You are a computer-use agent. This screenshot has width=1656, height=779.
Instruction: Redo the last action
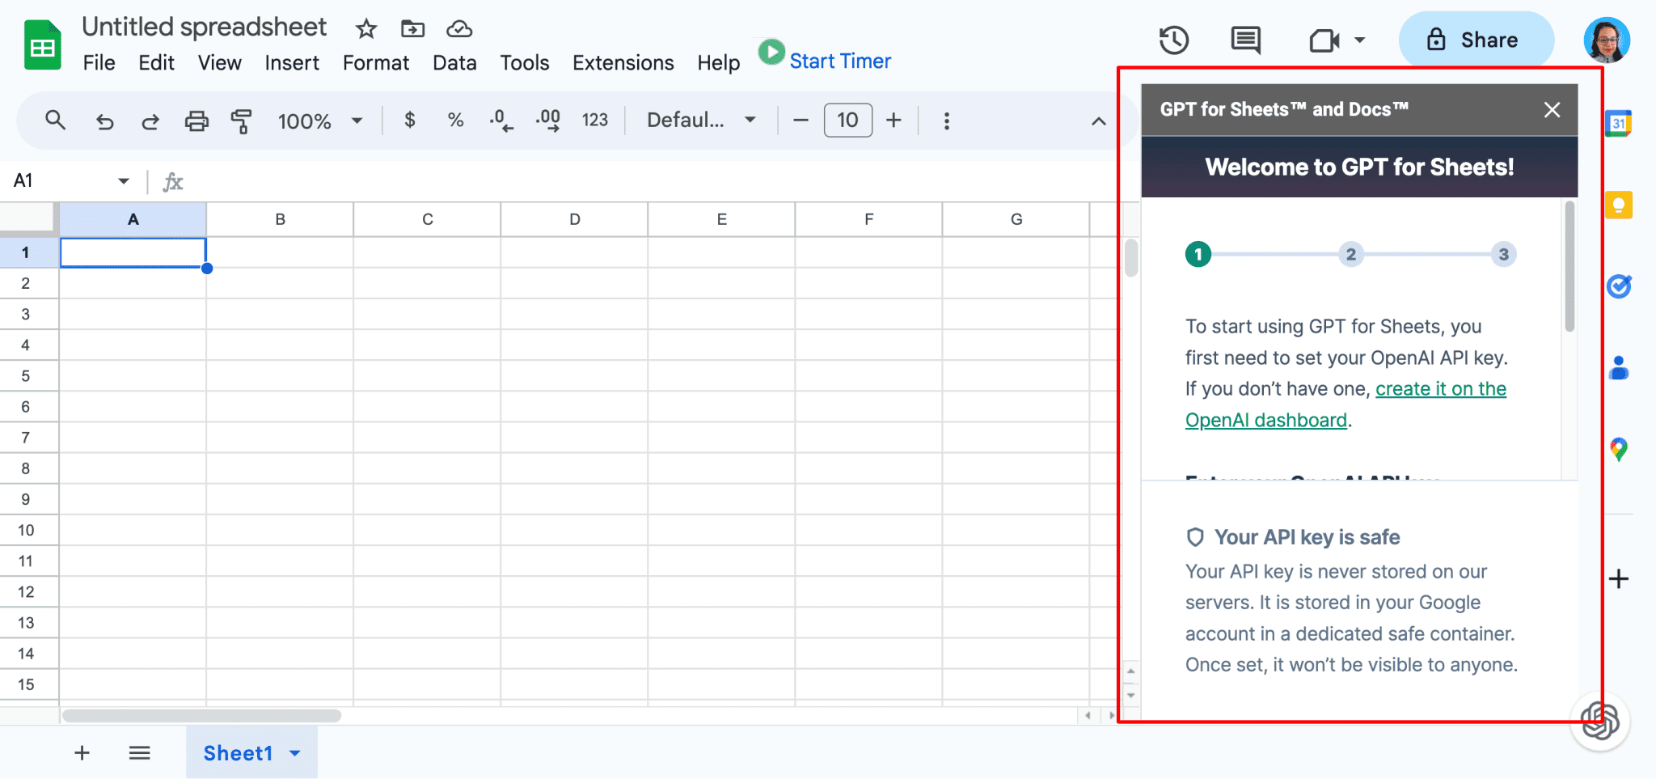tap(150, 121)
